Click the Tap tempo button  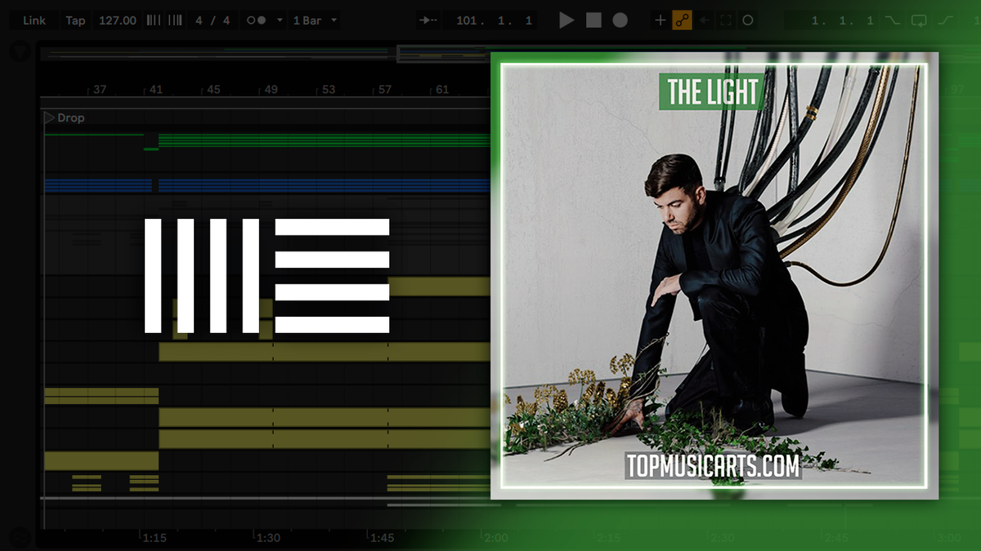pyautogui.click(x=75, y=20)
